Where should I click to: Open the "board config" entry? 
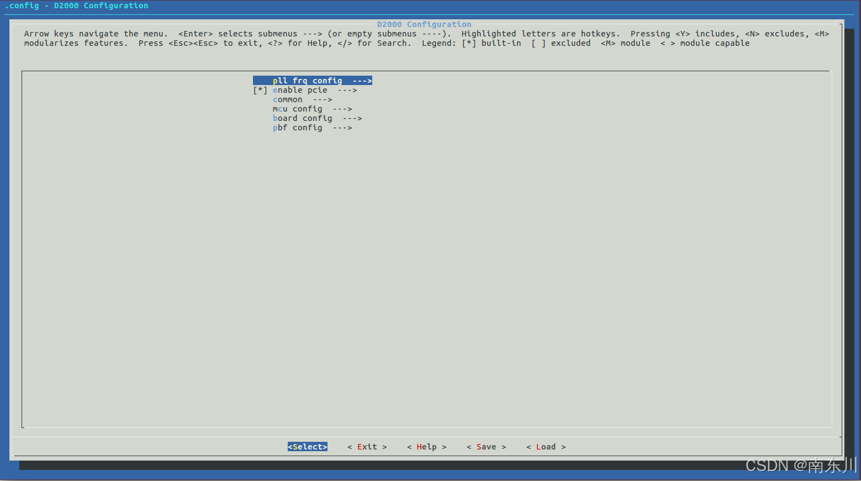303,118
